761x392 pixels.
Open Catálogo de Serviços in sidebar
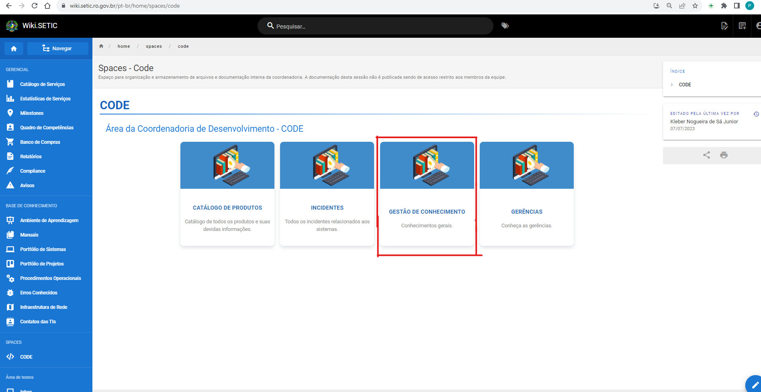pos(43,84)
